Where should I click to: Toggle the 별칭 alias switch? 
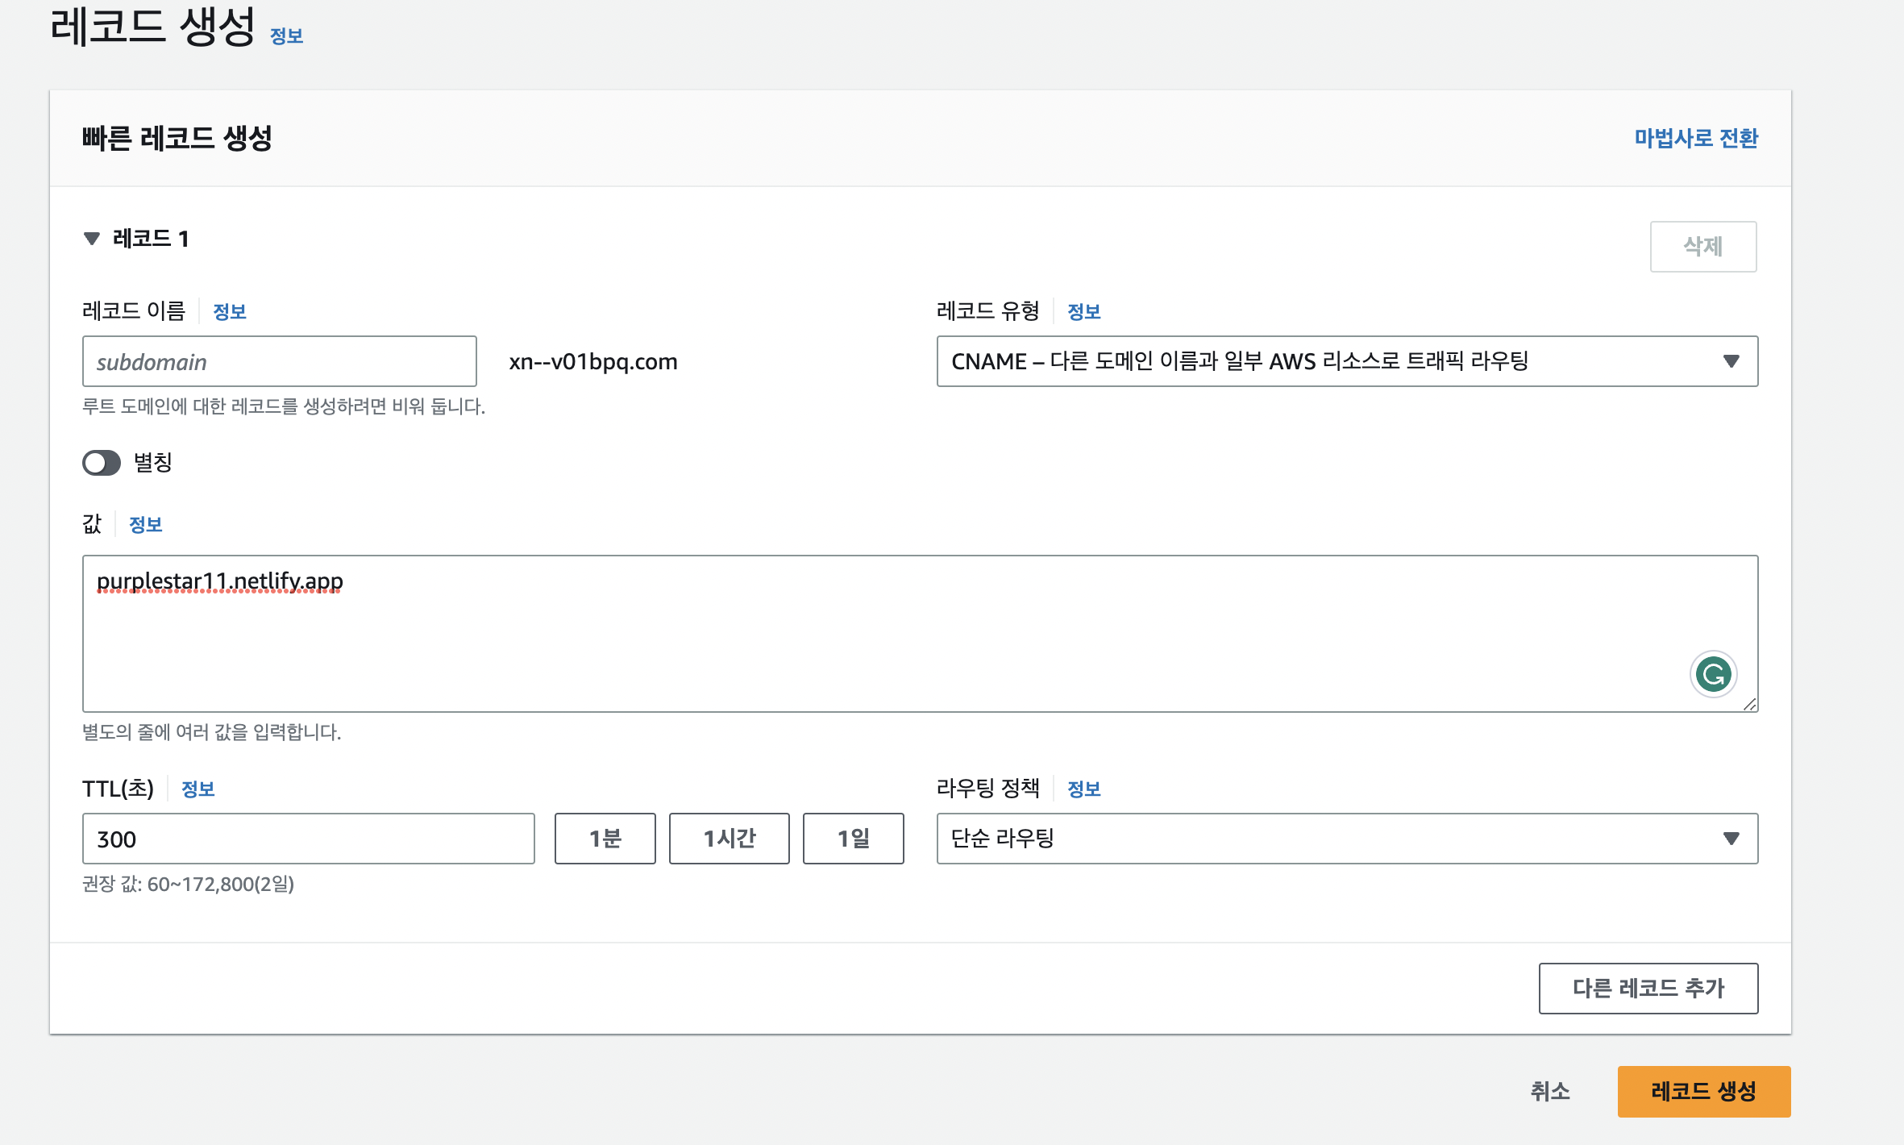102,463
